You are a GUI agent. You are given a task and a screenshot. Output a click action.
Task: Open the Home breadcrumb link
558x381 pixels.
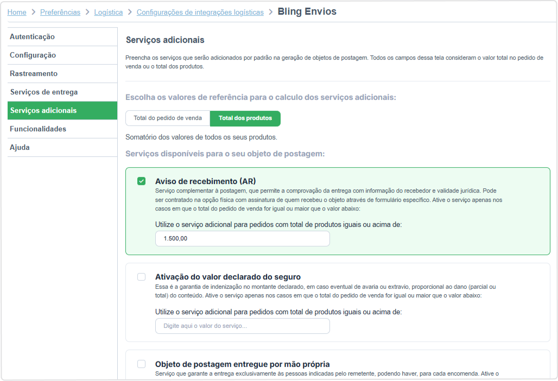17,12
